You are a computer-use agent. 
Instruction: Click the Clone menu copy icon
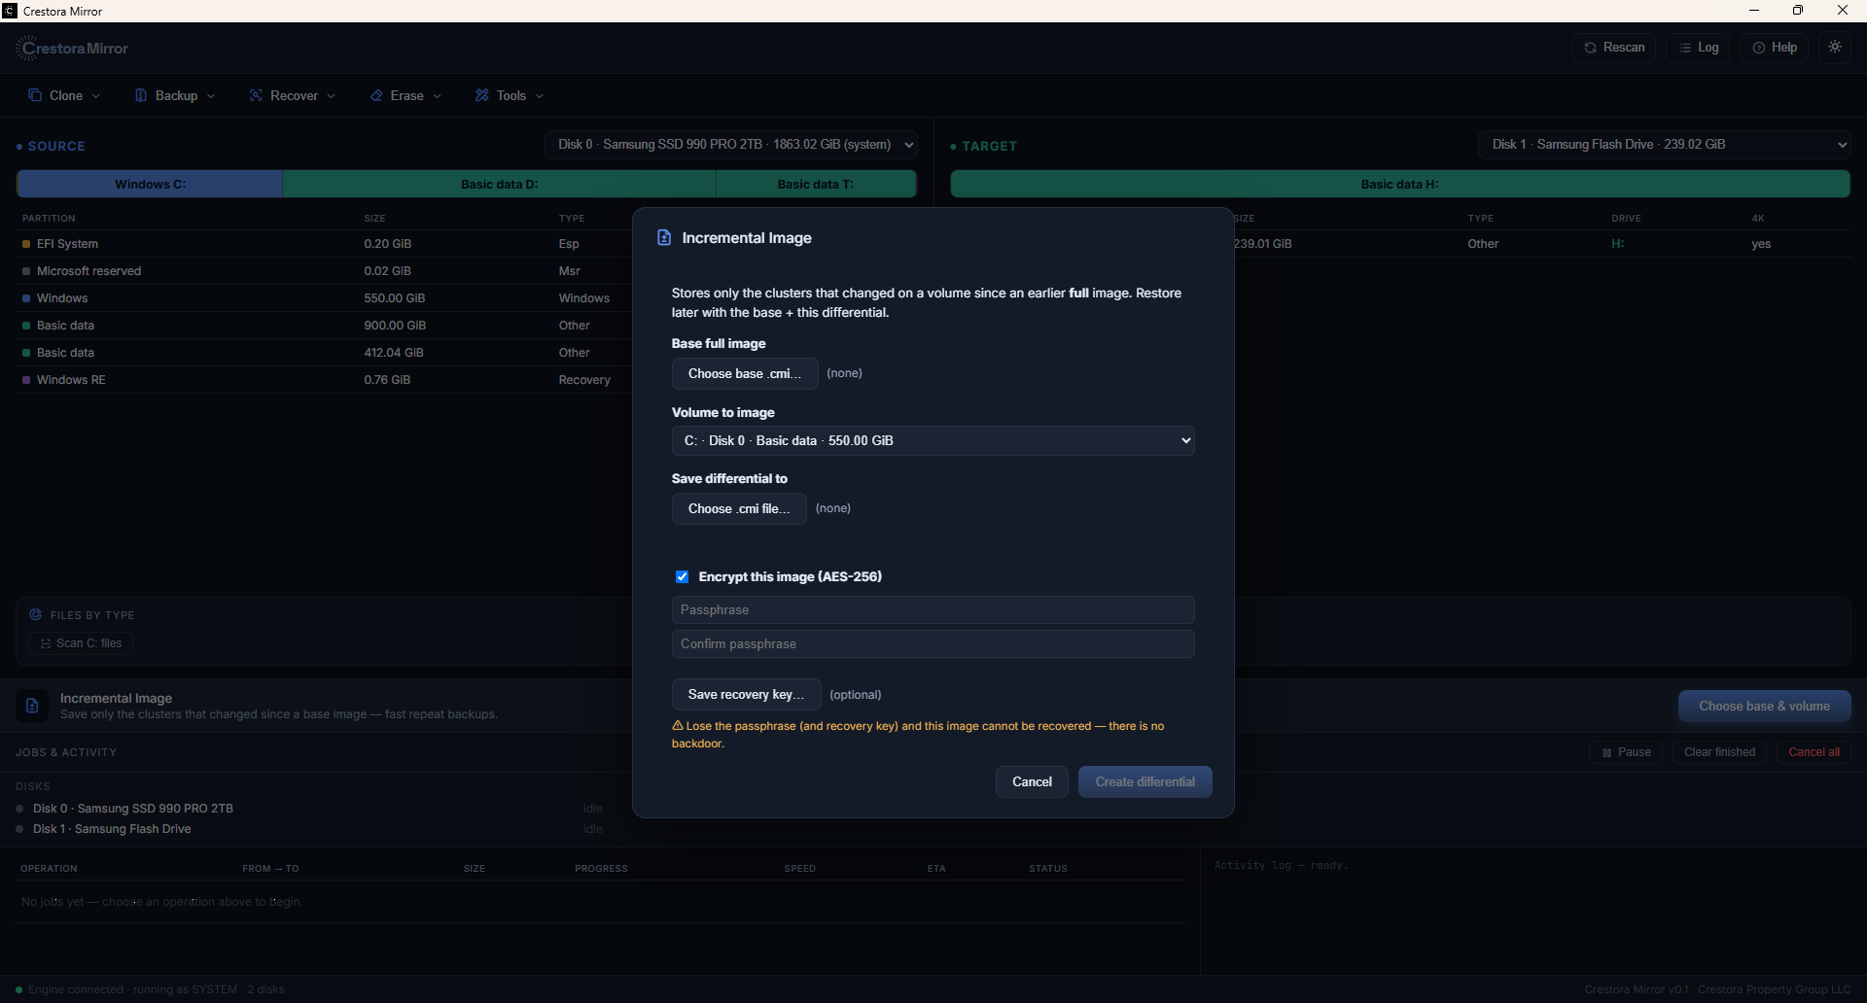35,95
